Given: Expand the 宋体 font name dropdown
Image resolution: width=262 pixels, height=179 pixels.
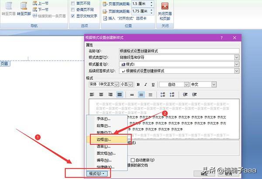Looking at the screenshot, I should tap(116, 84).
